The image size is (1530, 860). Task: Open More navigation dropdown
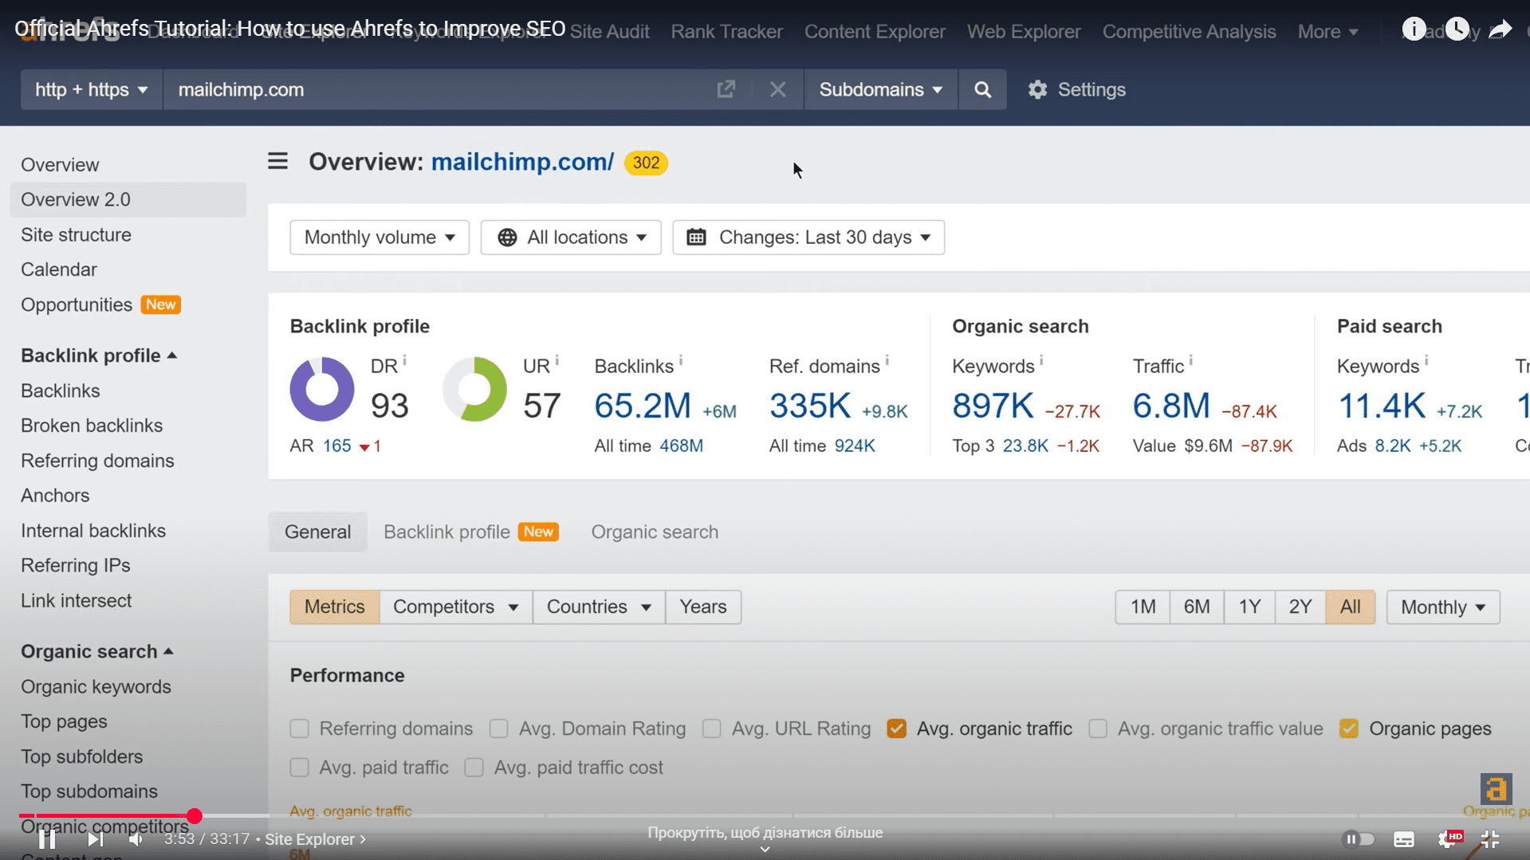[1327, 32]
